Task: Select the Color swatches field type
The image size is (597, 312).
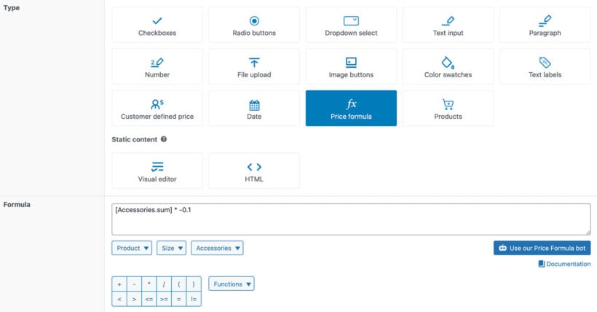Action: pyautogui.click(x=448, y=66)
